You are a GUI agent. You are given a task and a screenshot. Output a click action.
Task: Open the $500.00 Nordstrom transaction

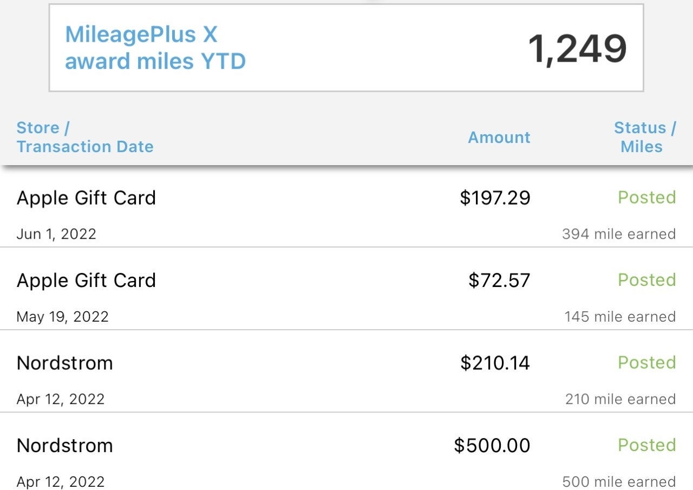tap(63, 446)
